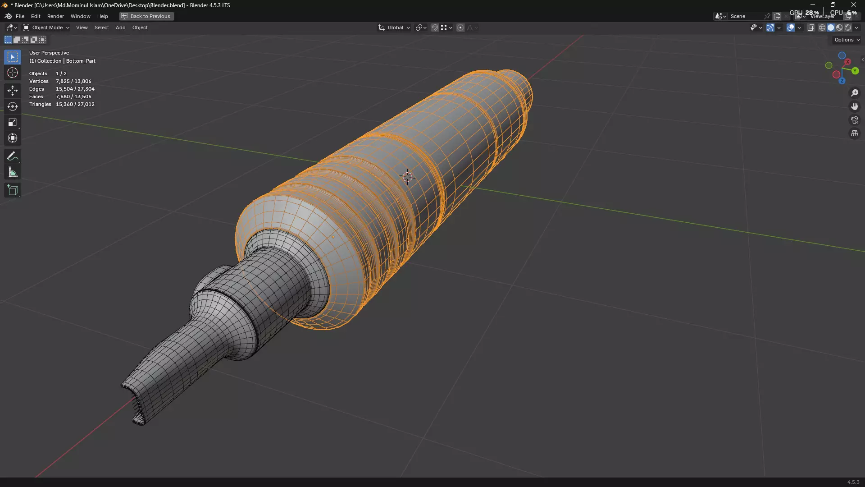Open the viewport Object menu
Image resolution: width=865 pixels, height=487 pixels.
(140, 28)
